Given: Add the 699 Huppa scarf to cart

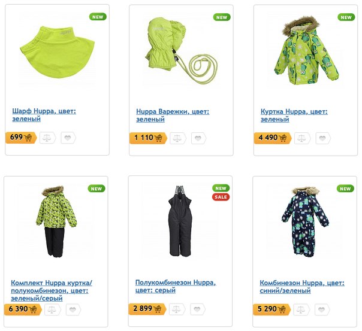Looking at the screenshot, I should (x=21, y=138).
